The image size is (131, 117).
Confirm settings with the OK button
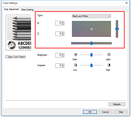90,112
